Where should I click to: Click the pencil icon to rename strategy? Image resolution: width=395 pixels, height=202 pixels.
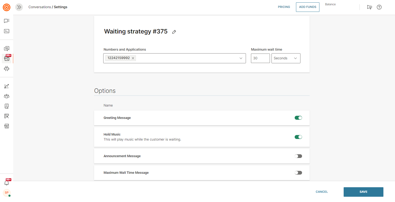[174, 32]
